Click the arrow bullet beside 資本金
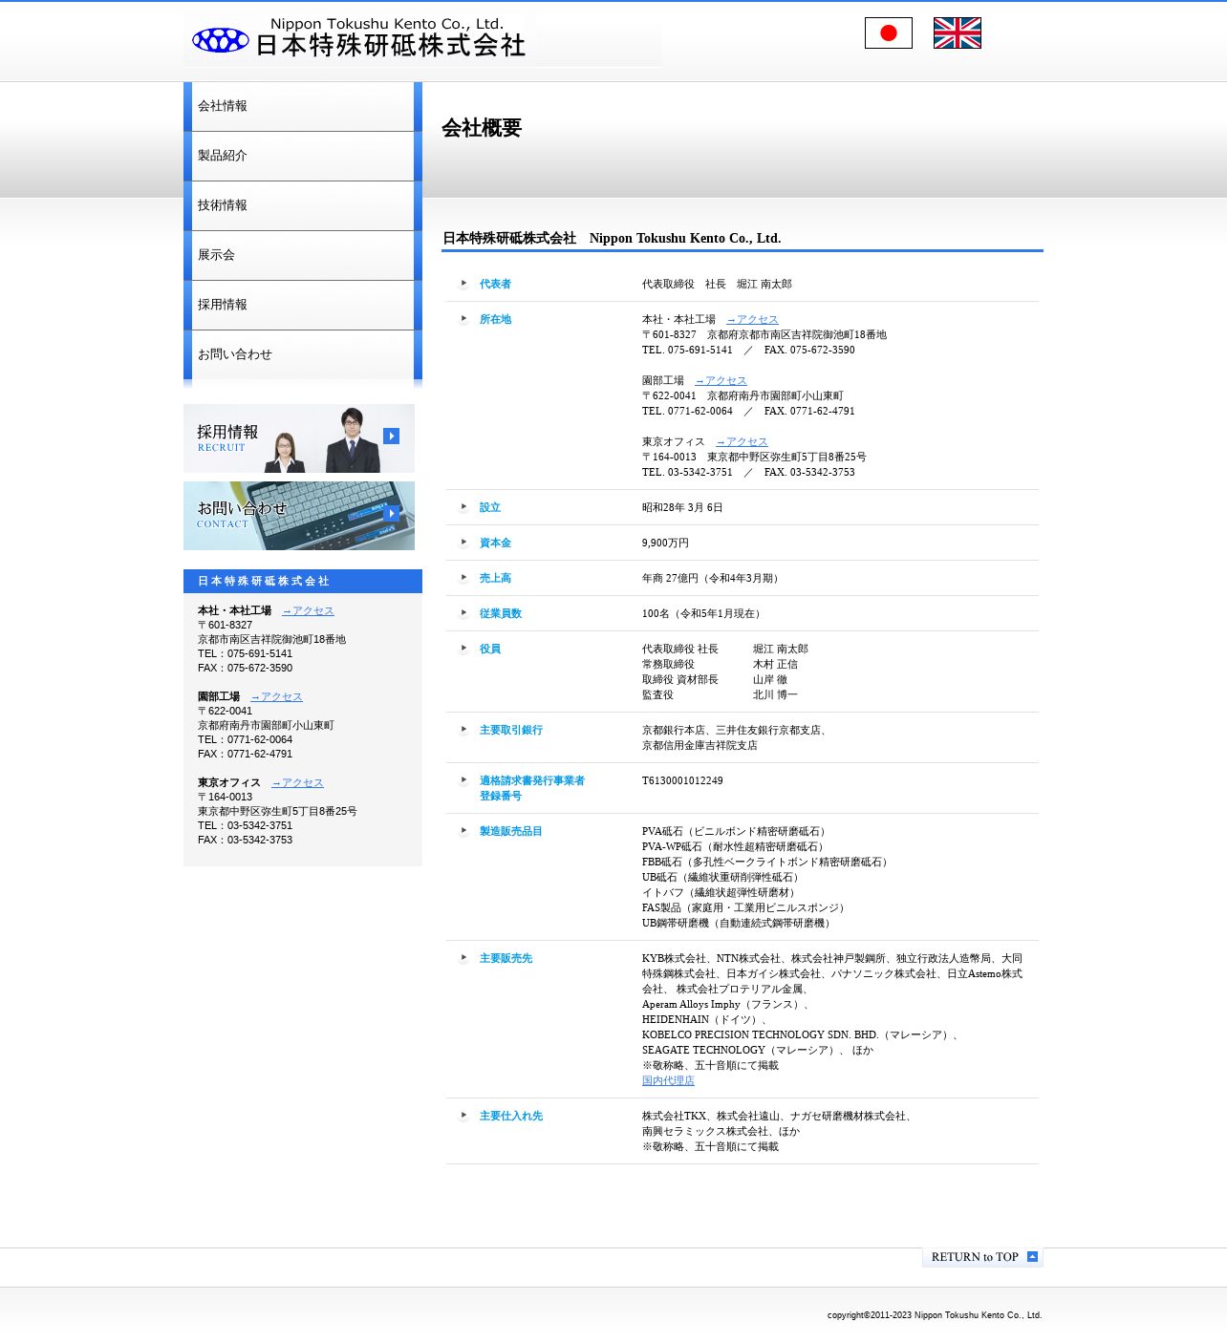This screenshot has height=1343, width=1227. pyautogui.click(x=463, y=543)
